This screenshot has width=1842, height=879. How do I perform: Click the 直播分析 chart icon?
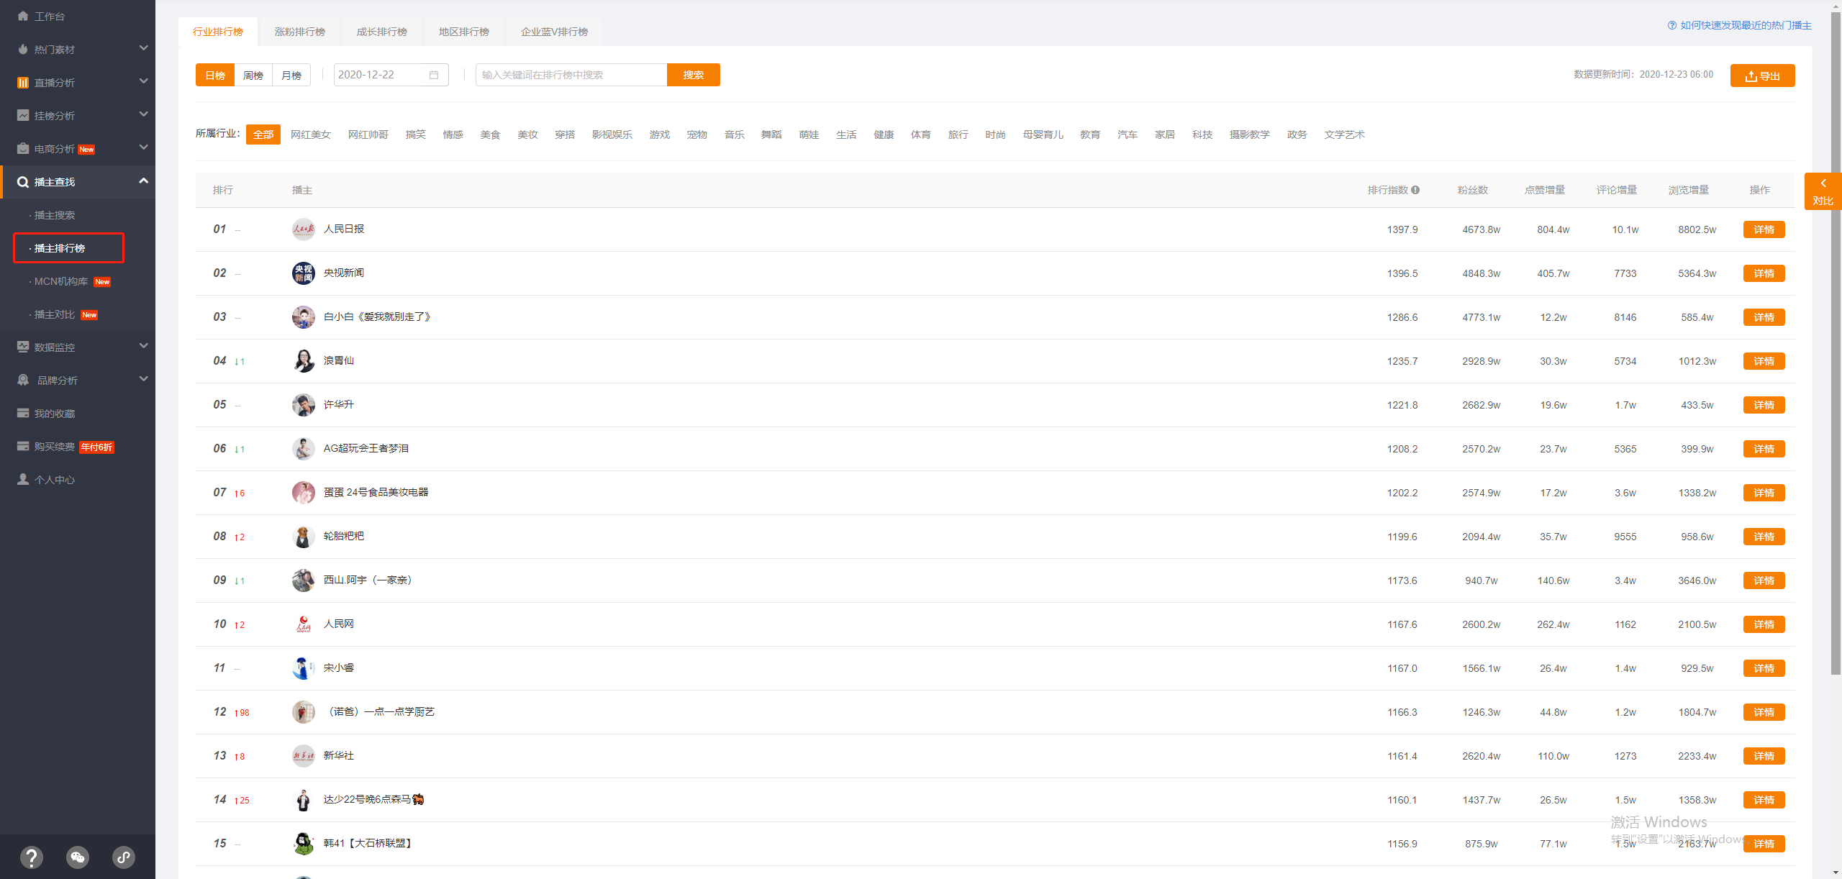click(23, 83)
